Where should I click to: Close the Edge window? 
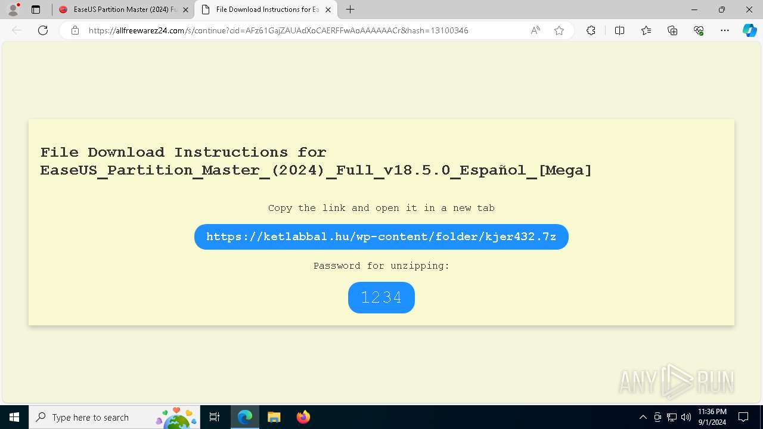click(x=749, y=10)
